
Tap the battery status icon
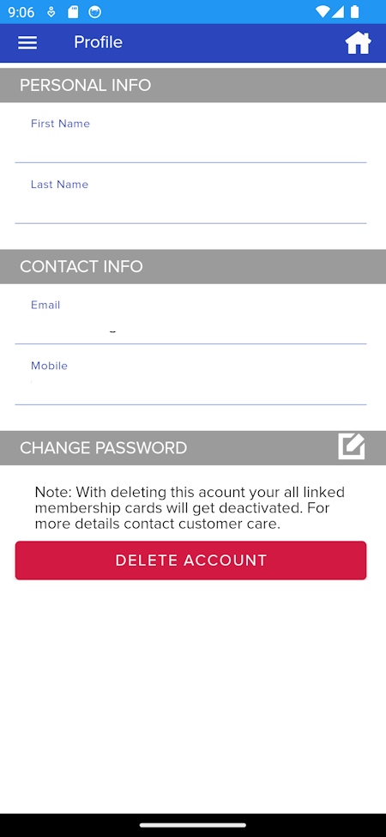pos(354,12)
